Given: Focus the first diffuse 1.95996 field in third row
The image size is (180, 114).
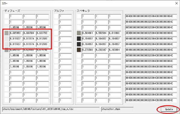Looking at the screenshot, I should click(16, 27).
